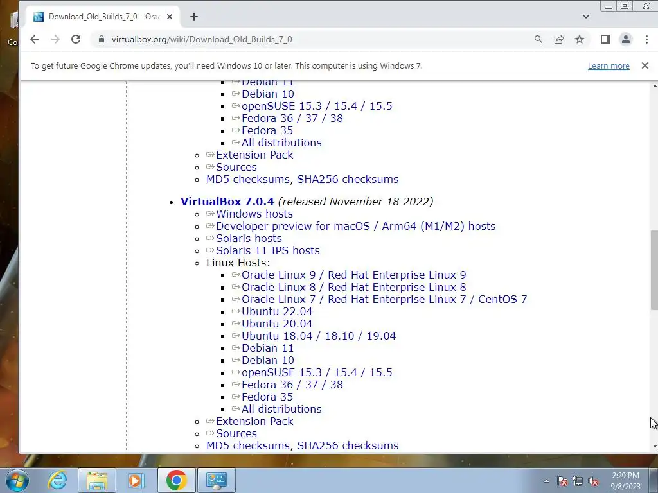
Task: Launch Internet Explorer from taskbar
Action: tap(57, 480)
